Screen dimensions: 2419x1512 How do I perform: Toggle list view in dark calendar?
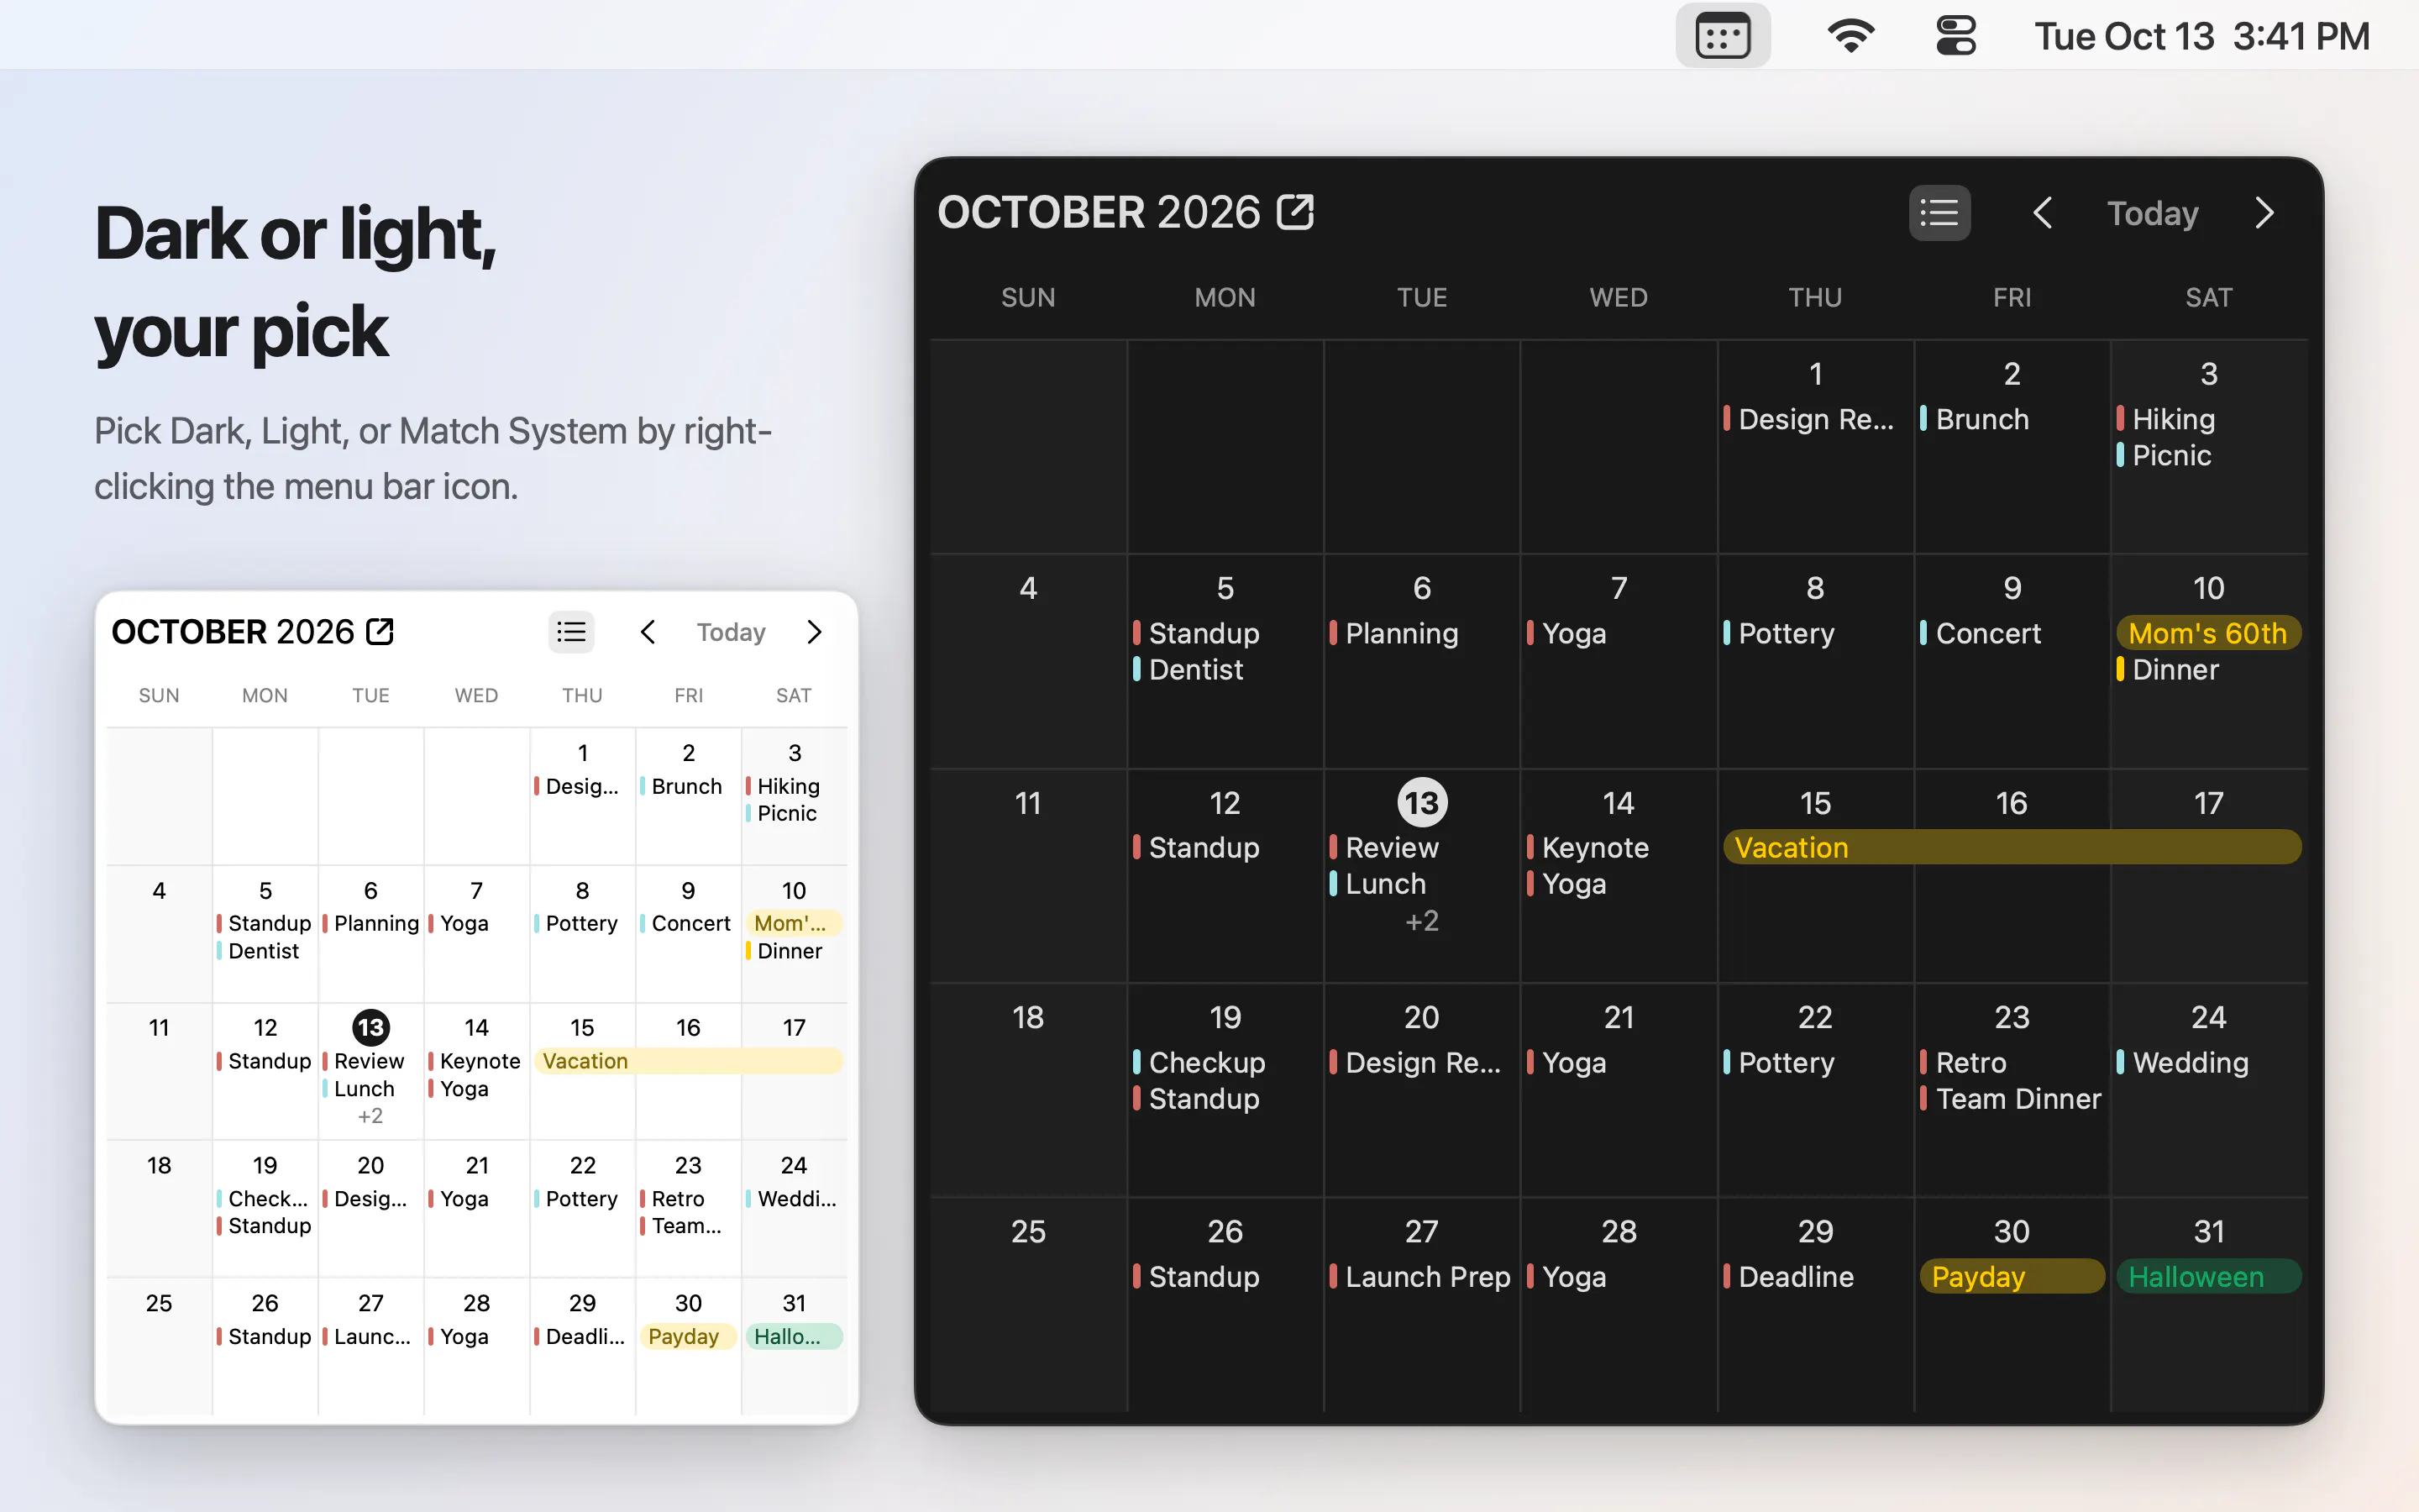tap(1939, 213)
